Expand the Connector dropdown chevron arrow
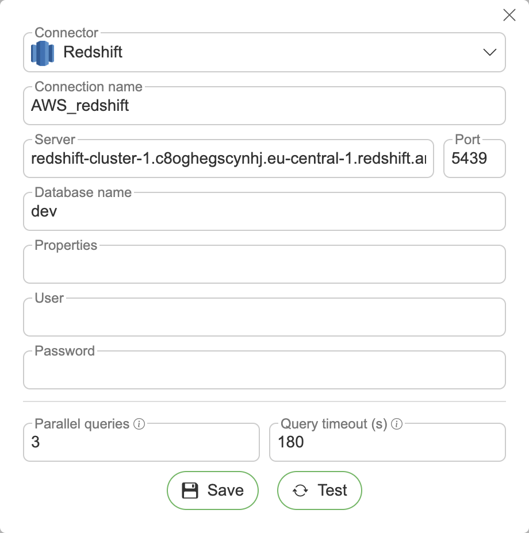 [x=489, y=52]
